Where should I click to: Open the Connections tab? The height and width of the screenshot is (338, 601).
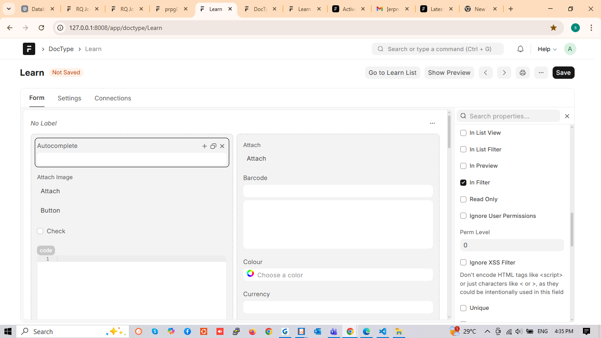point(113,98)
